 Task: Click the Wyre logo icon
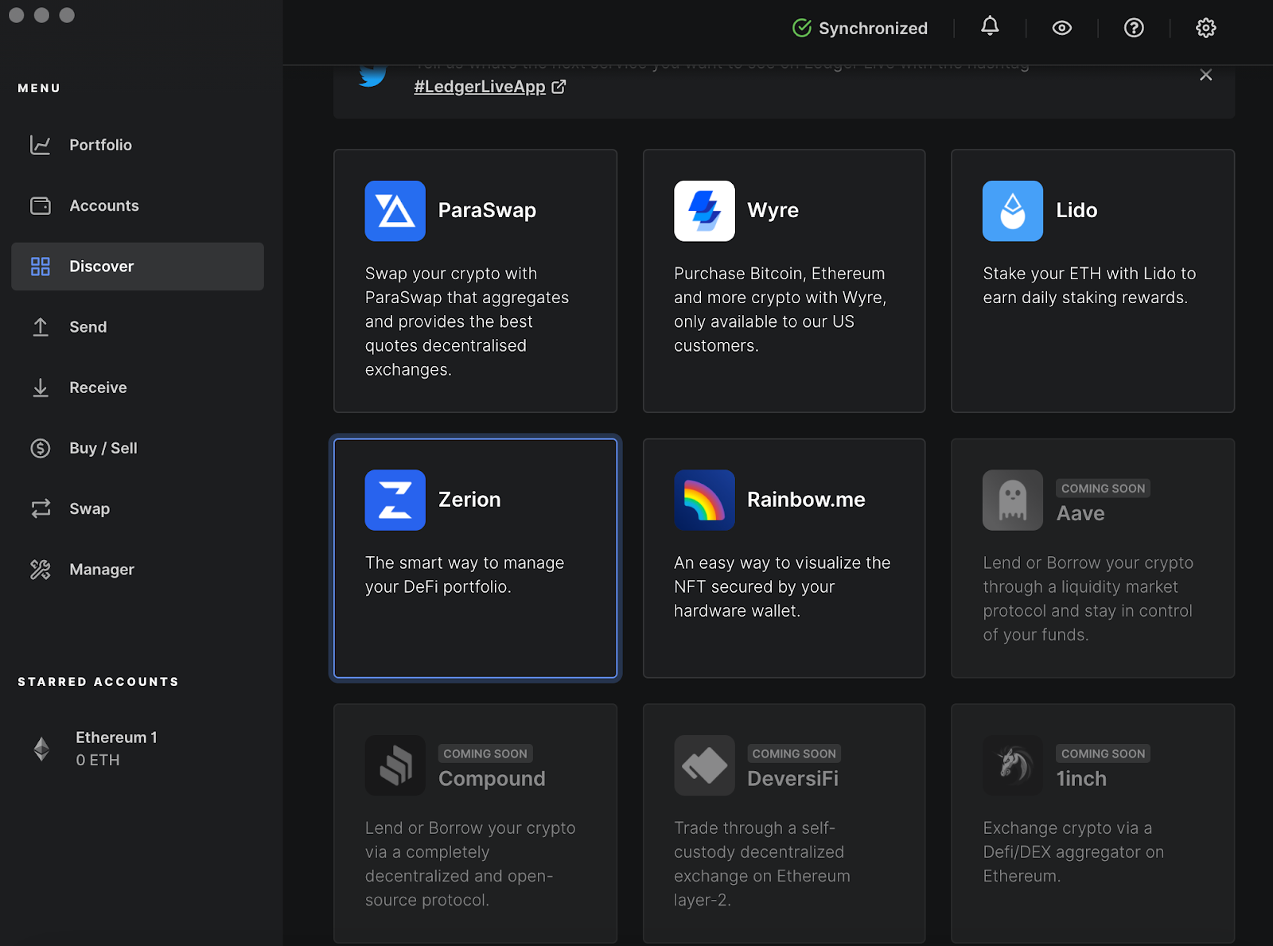(704, 211)
